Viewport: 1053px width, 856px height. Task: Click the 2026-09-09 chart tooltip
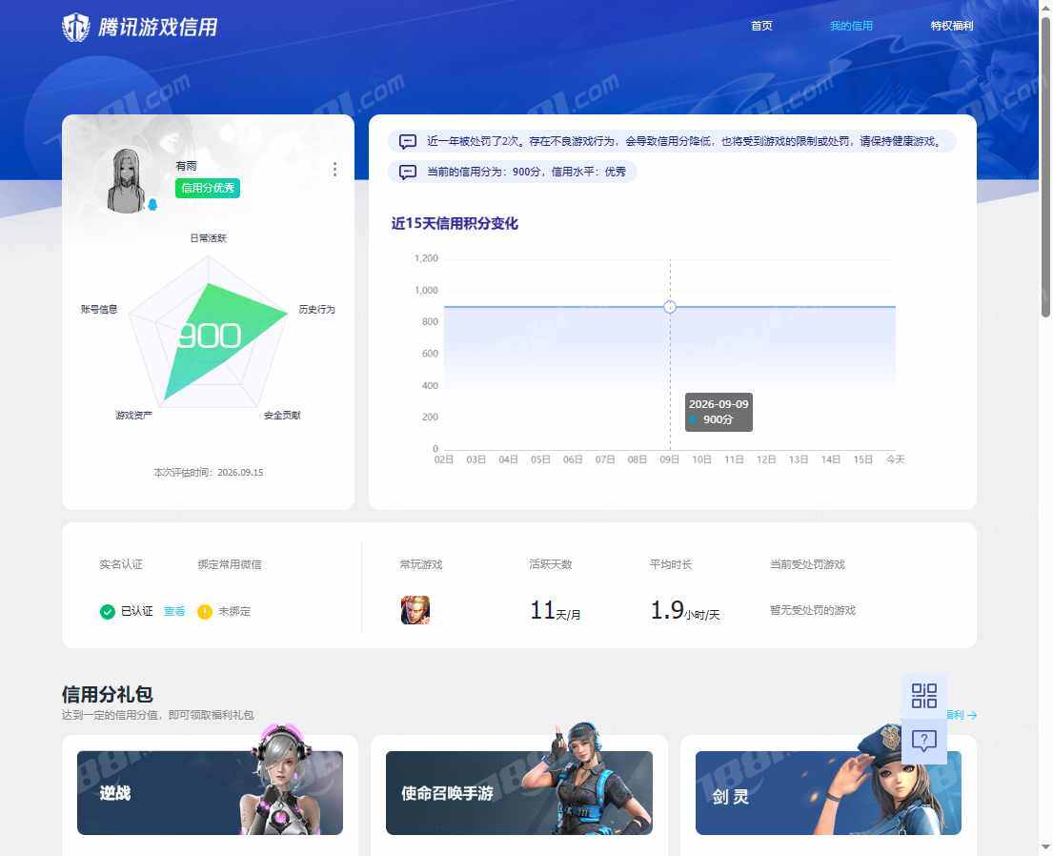click(719, 412)
